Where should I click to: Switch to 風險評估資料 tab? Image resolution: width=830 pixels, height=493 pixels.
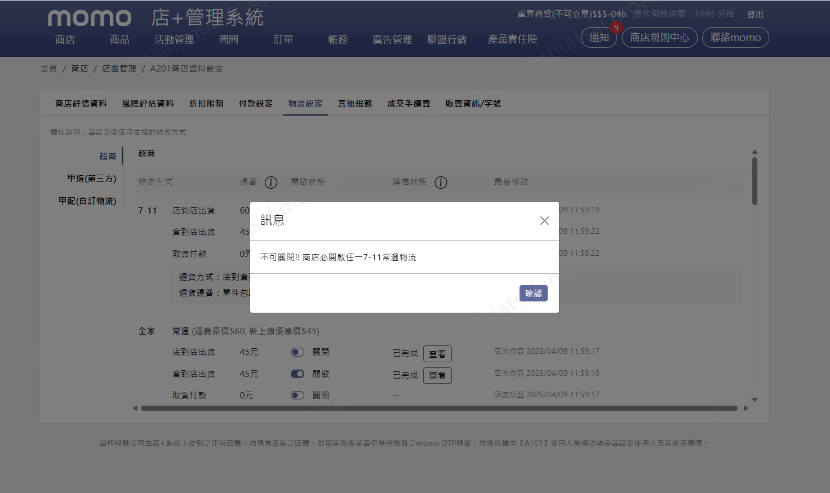(148, 104)
